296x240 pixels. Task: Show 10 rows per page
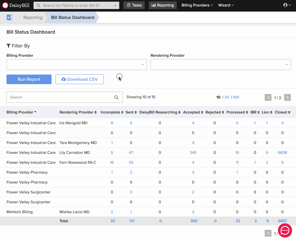pos(218,97)
